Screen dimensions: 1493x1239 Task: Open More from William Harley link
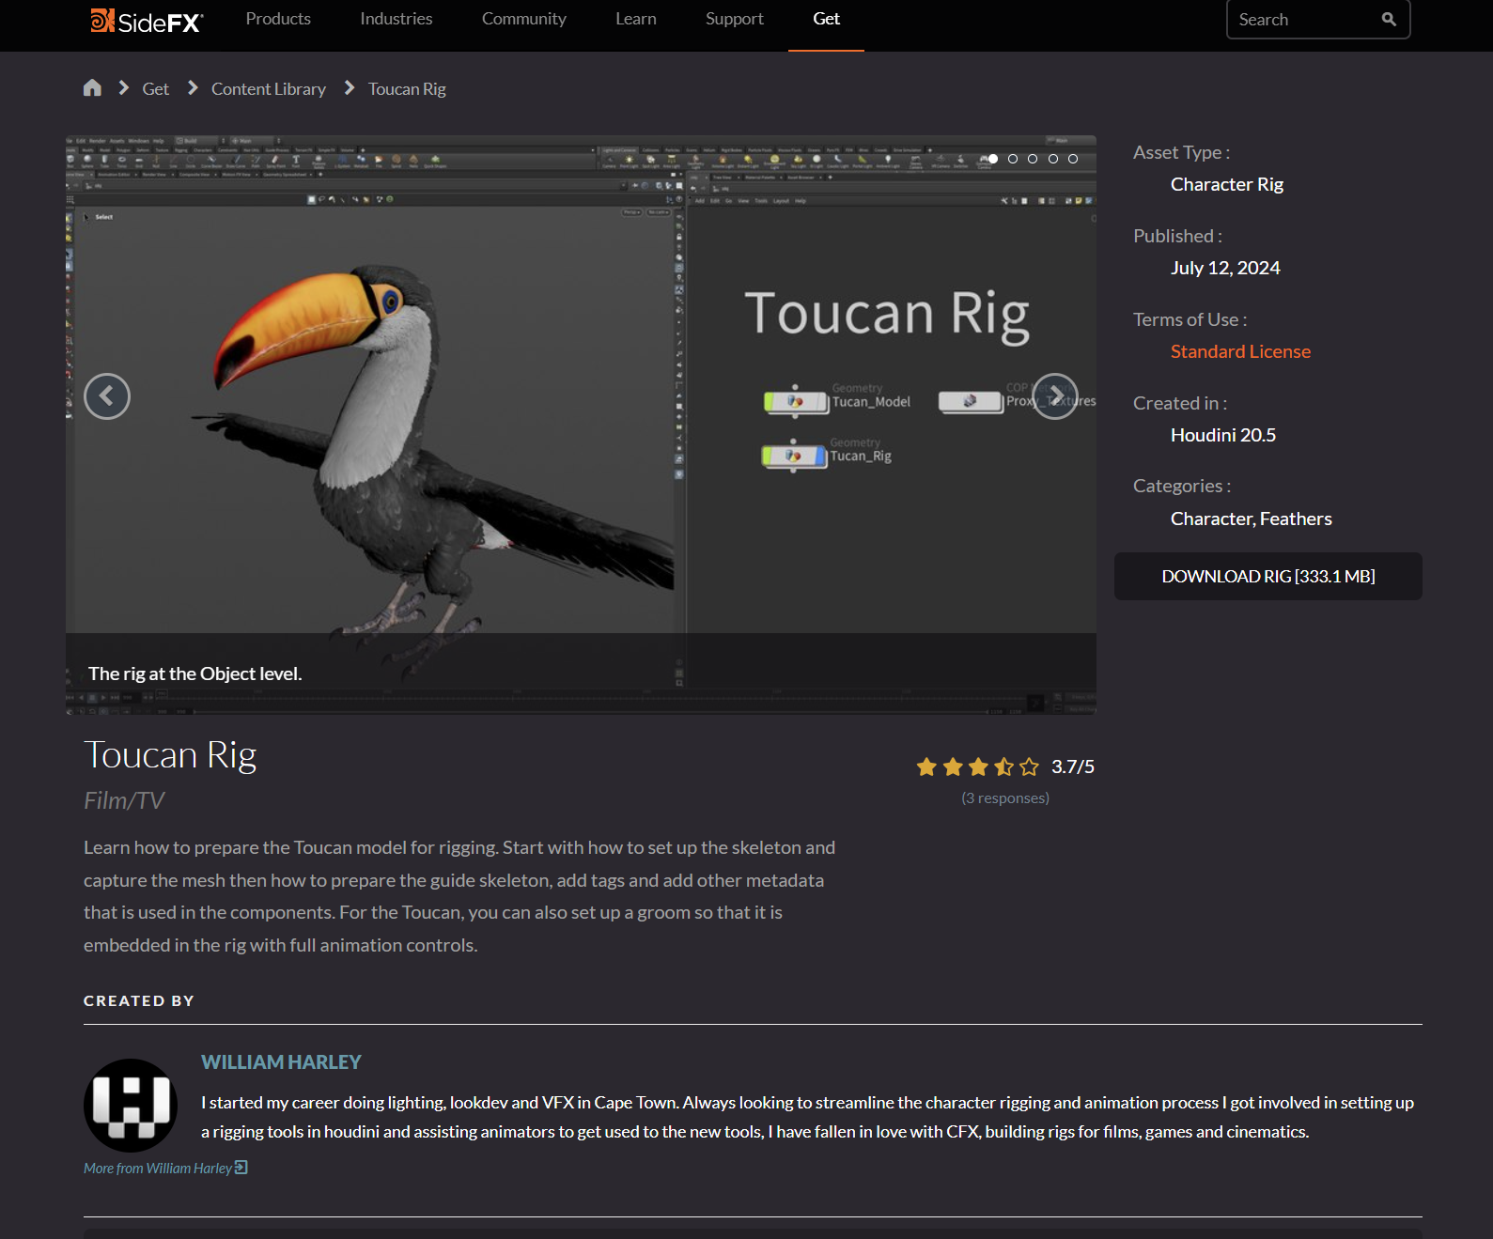pyautogui.click(x=158, y=1169)
